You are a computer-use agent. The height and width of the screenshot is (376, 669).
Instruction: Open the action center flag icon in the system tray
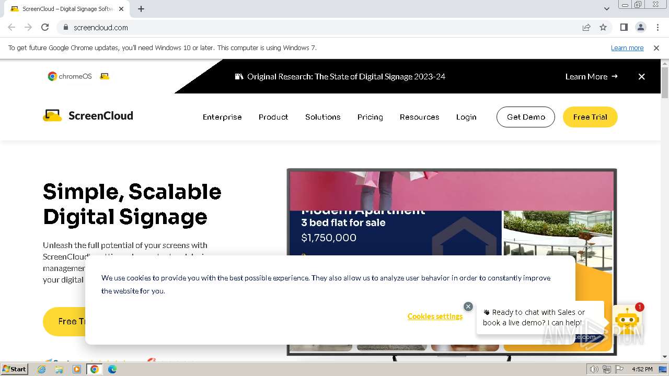pos(619,369)
